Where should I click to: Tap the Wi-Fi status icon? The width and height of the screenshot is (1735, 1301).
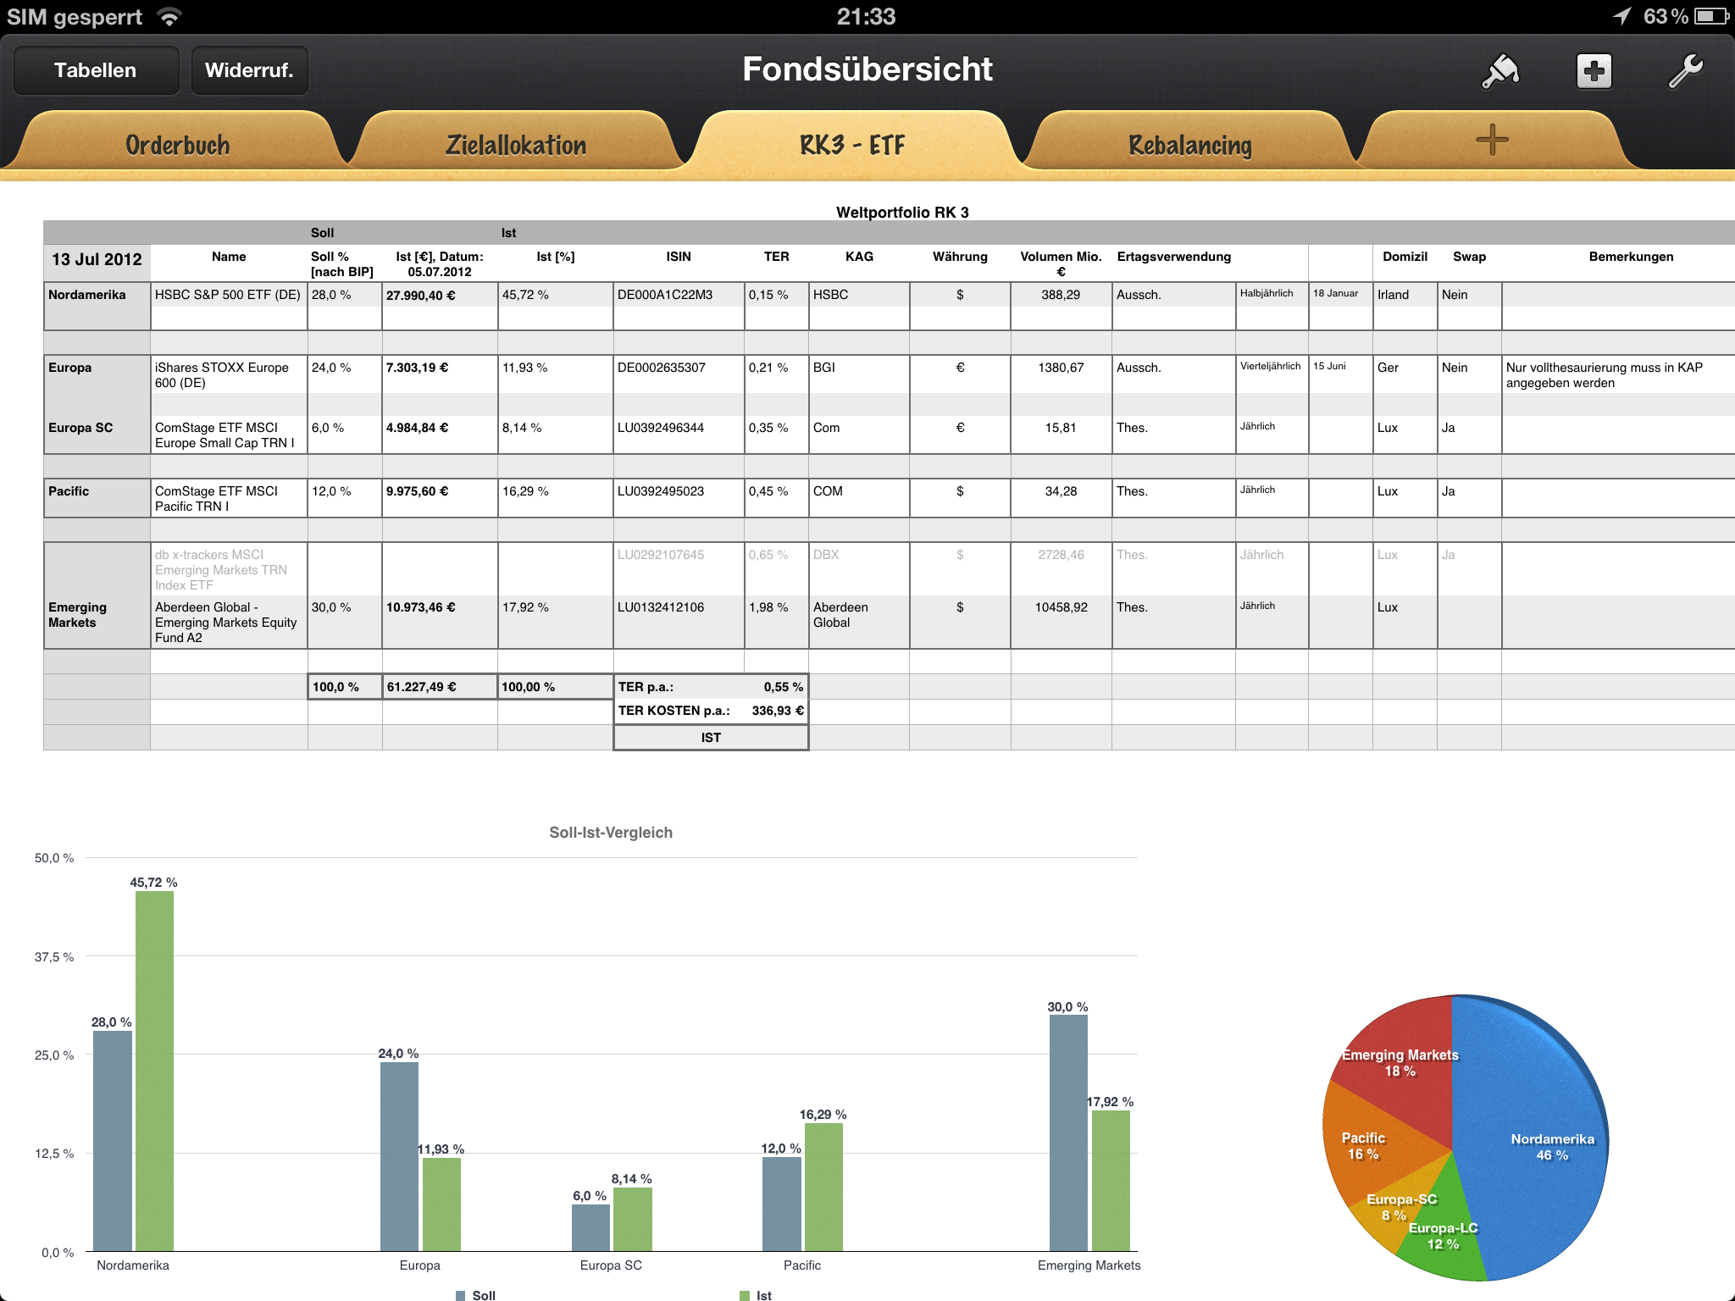[x=170, y=17]
